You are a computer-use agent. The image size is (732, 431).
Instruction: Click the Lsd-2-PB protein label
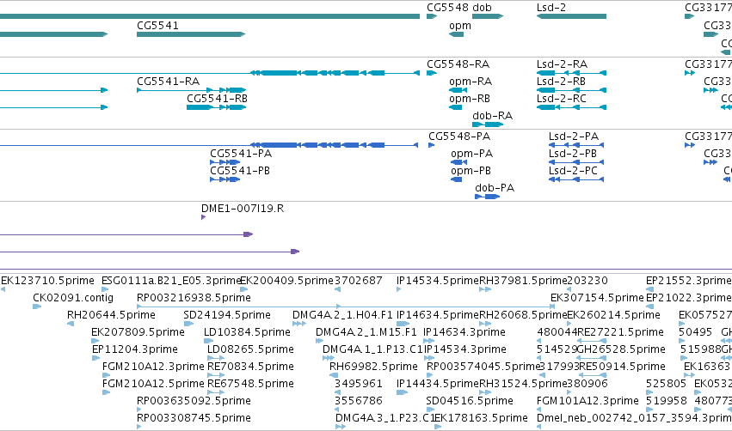pos(573,154)
